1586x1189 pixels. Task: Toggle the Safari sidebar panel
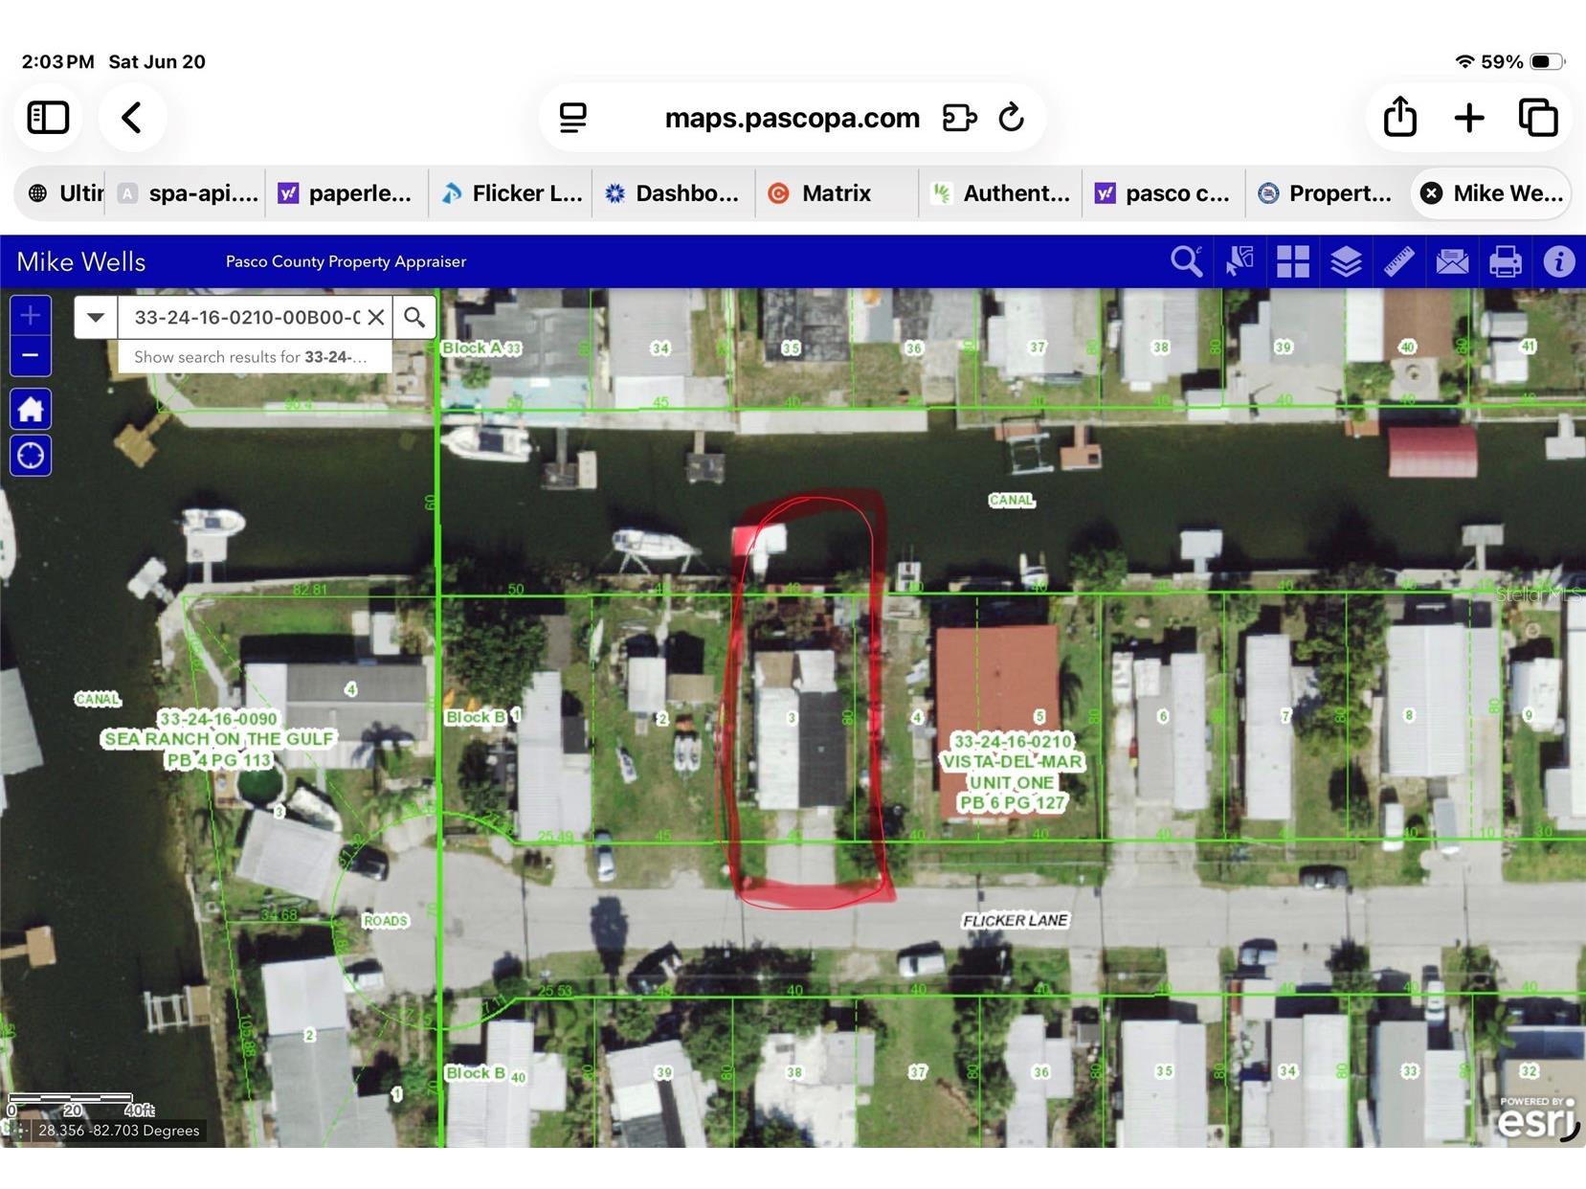point(48,118)
